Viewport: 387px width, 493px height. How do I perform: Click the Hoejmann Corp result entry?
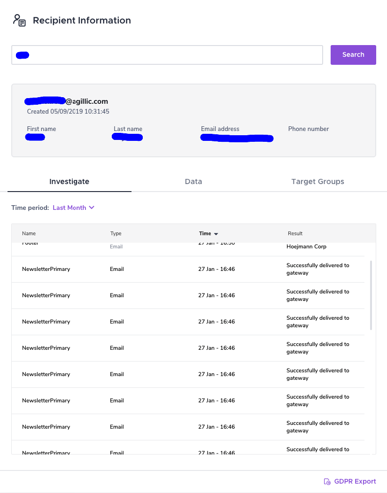coord(306,246)
